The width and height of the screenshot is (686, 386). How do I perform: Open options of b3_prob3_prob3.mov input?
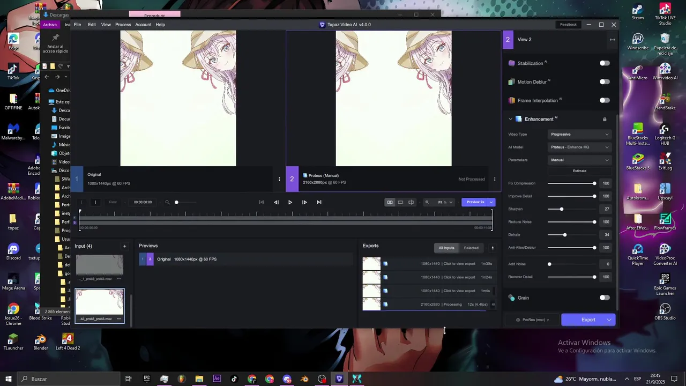point(119,318)
